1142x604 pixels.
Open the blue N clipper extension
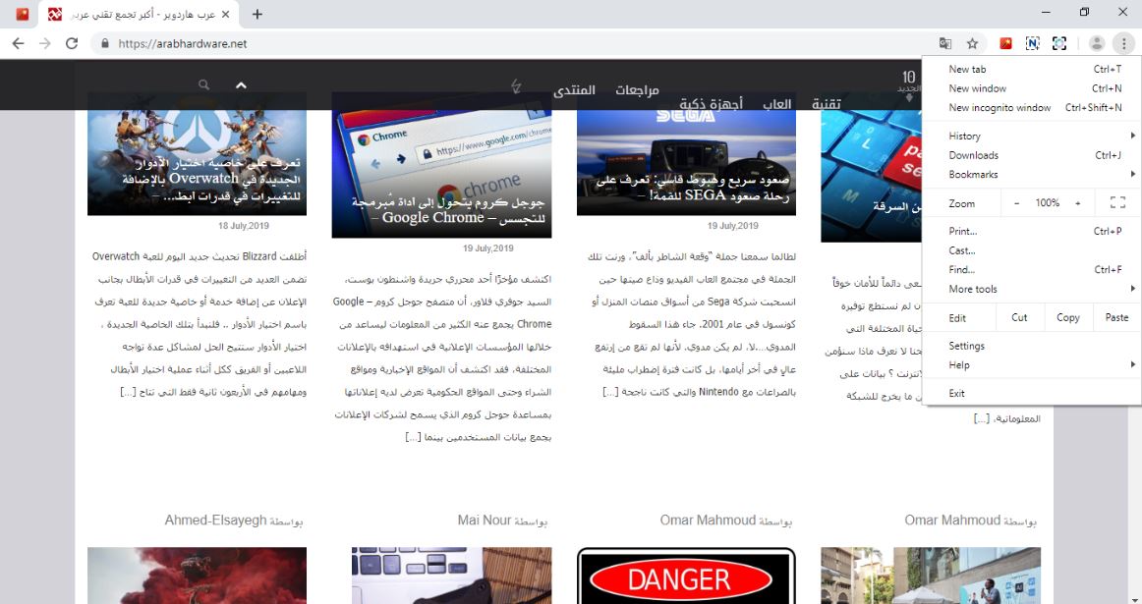click(x=1032, y=43)
